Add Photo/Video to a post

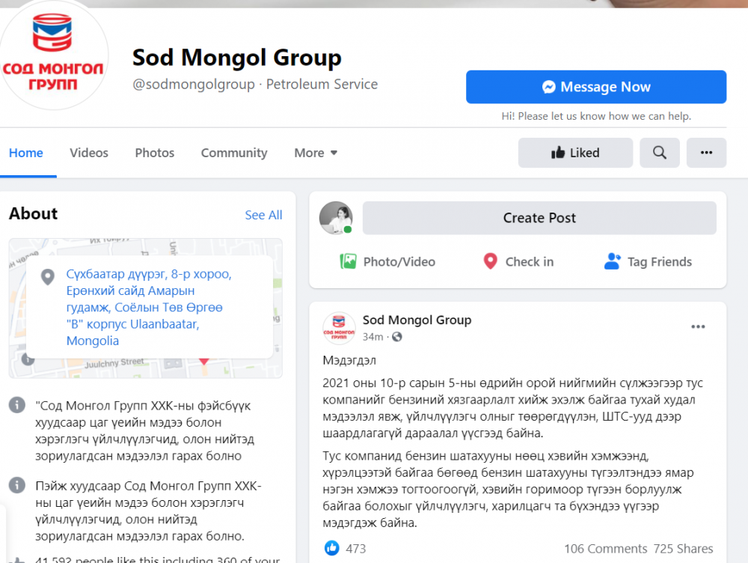click(x=387, y=262)
